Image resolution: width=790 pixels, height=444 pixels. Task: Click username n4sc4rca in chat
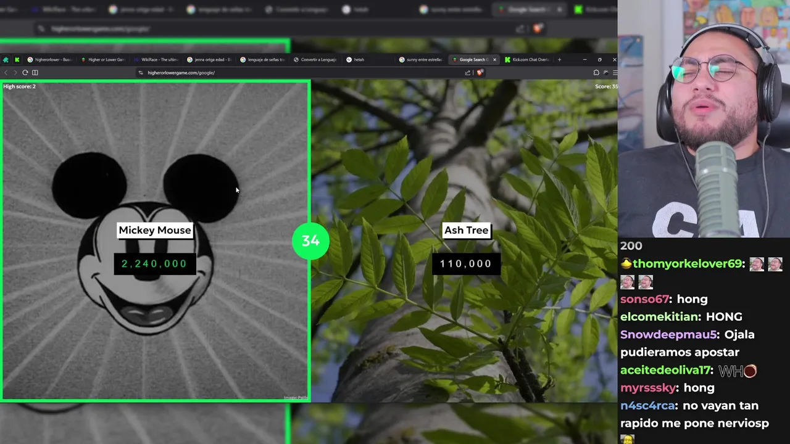[x=648, y=406]
